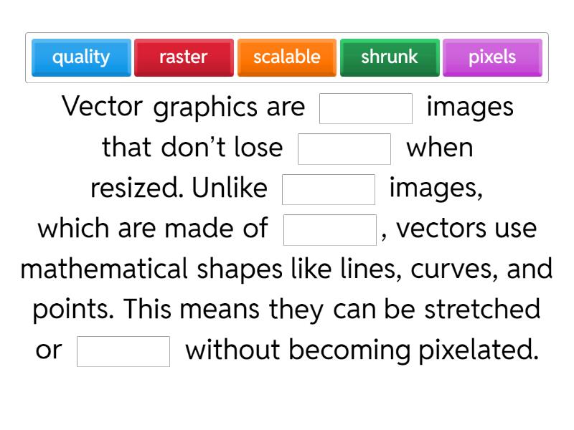574x430 pixels.
Task: Activate the empty box before ', vectors use'
Action: [x=330, y=230]
